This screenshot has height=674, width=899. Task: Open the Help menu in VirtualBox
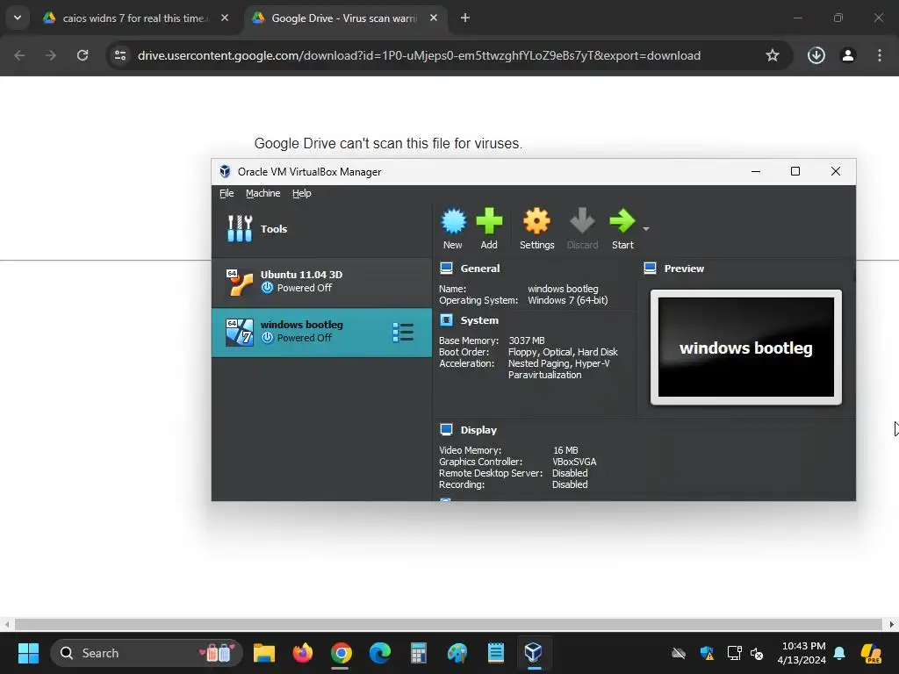pyautogui.click(x=302, y=193)
